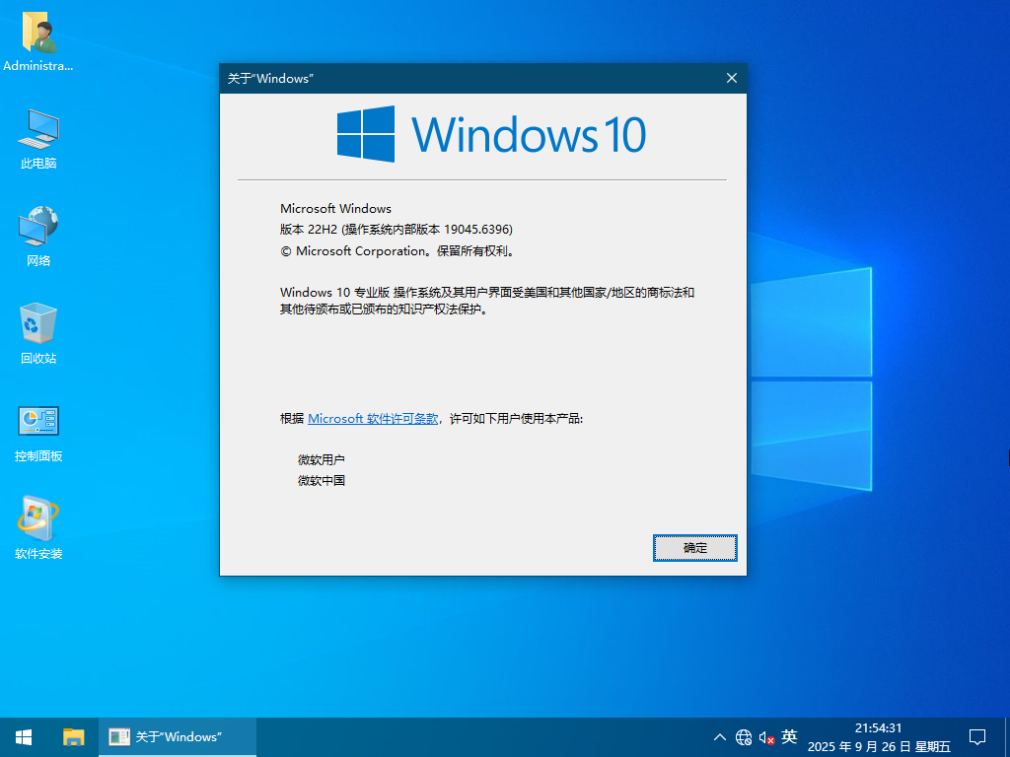This screenshot has height=757, width=1010.
Task: Open File Explorer from the taskbar
Action: click(x=74, y=737)
